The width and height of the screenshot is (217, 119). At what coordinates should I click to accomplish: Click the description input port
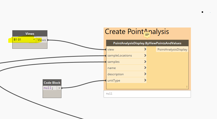coord(126,74)
